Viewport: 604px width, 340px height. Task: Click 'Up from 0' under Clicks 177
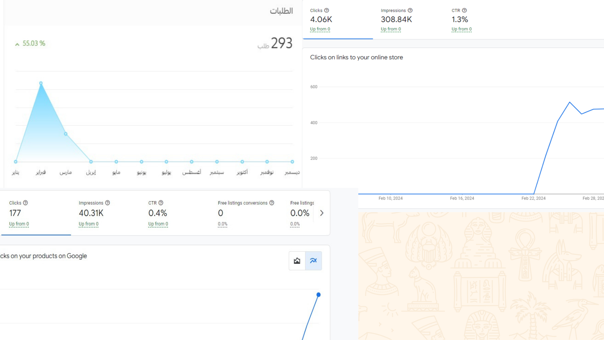pyautogui.click(x=19, y=224)
